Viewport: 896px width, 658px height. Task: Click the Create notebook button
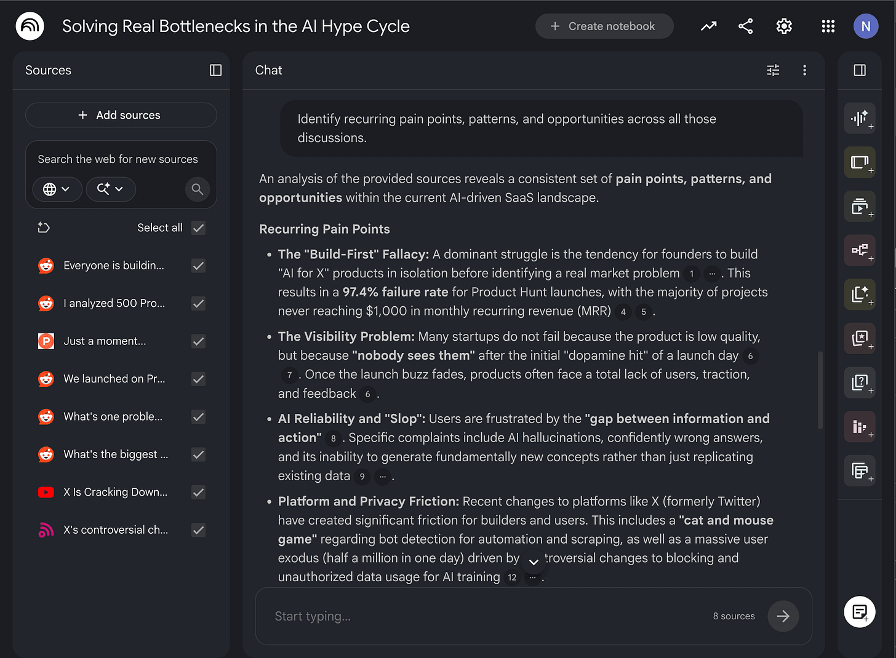604,26
